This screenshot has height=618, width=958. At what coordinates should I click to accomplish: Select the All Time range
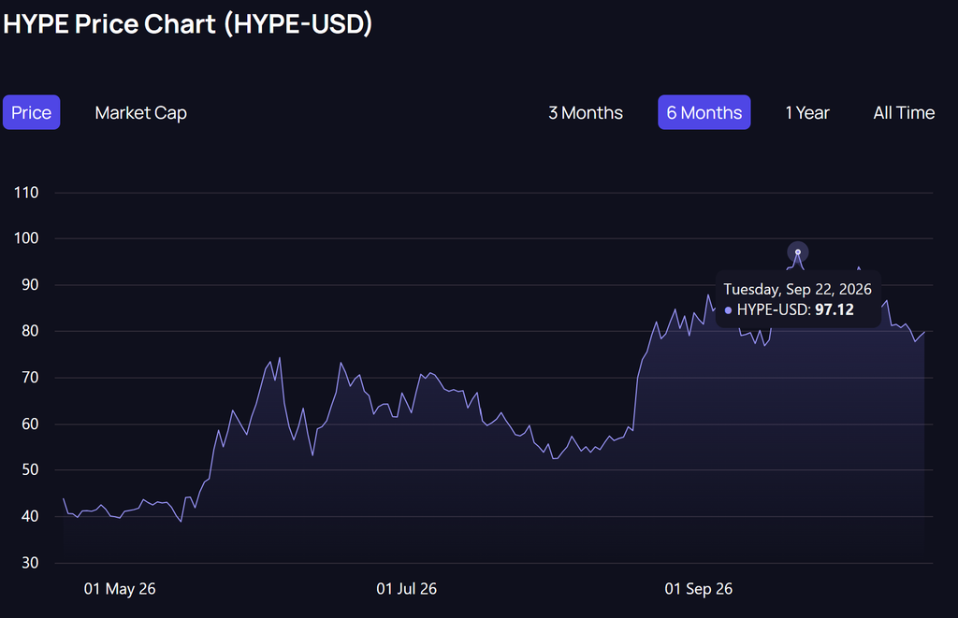pyautogui.click(x=904, y=113)
